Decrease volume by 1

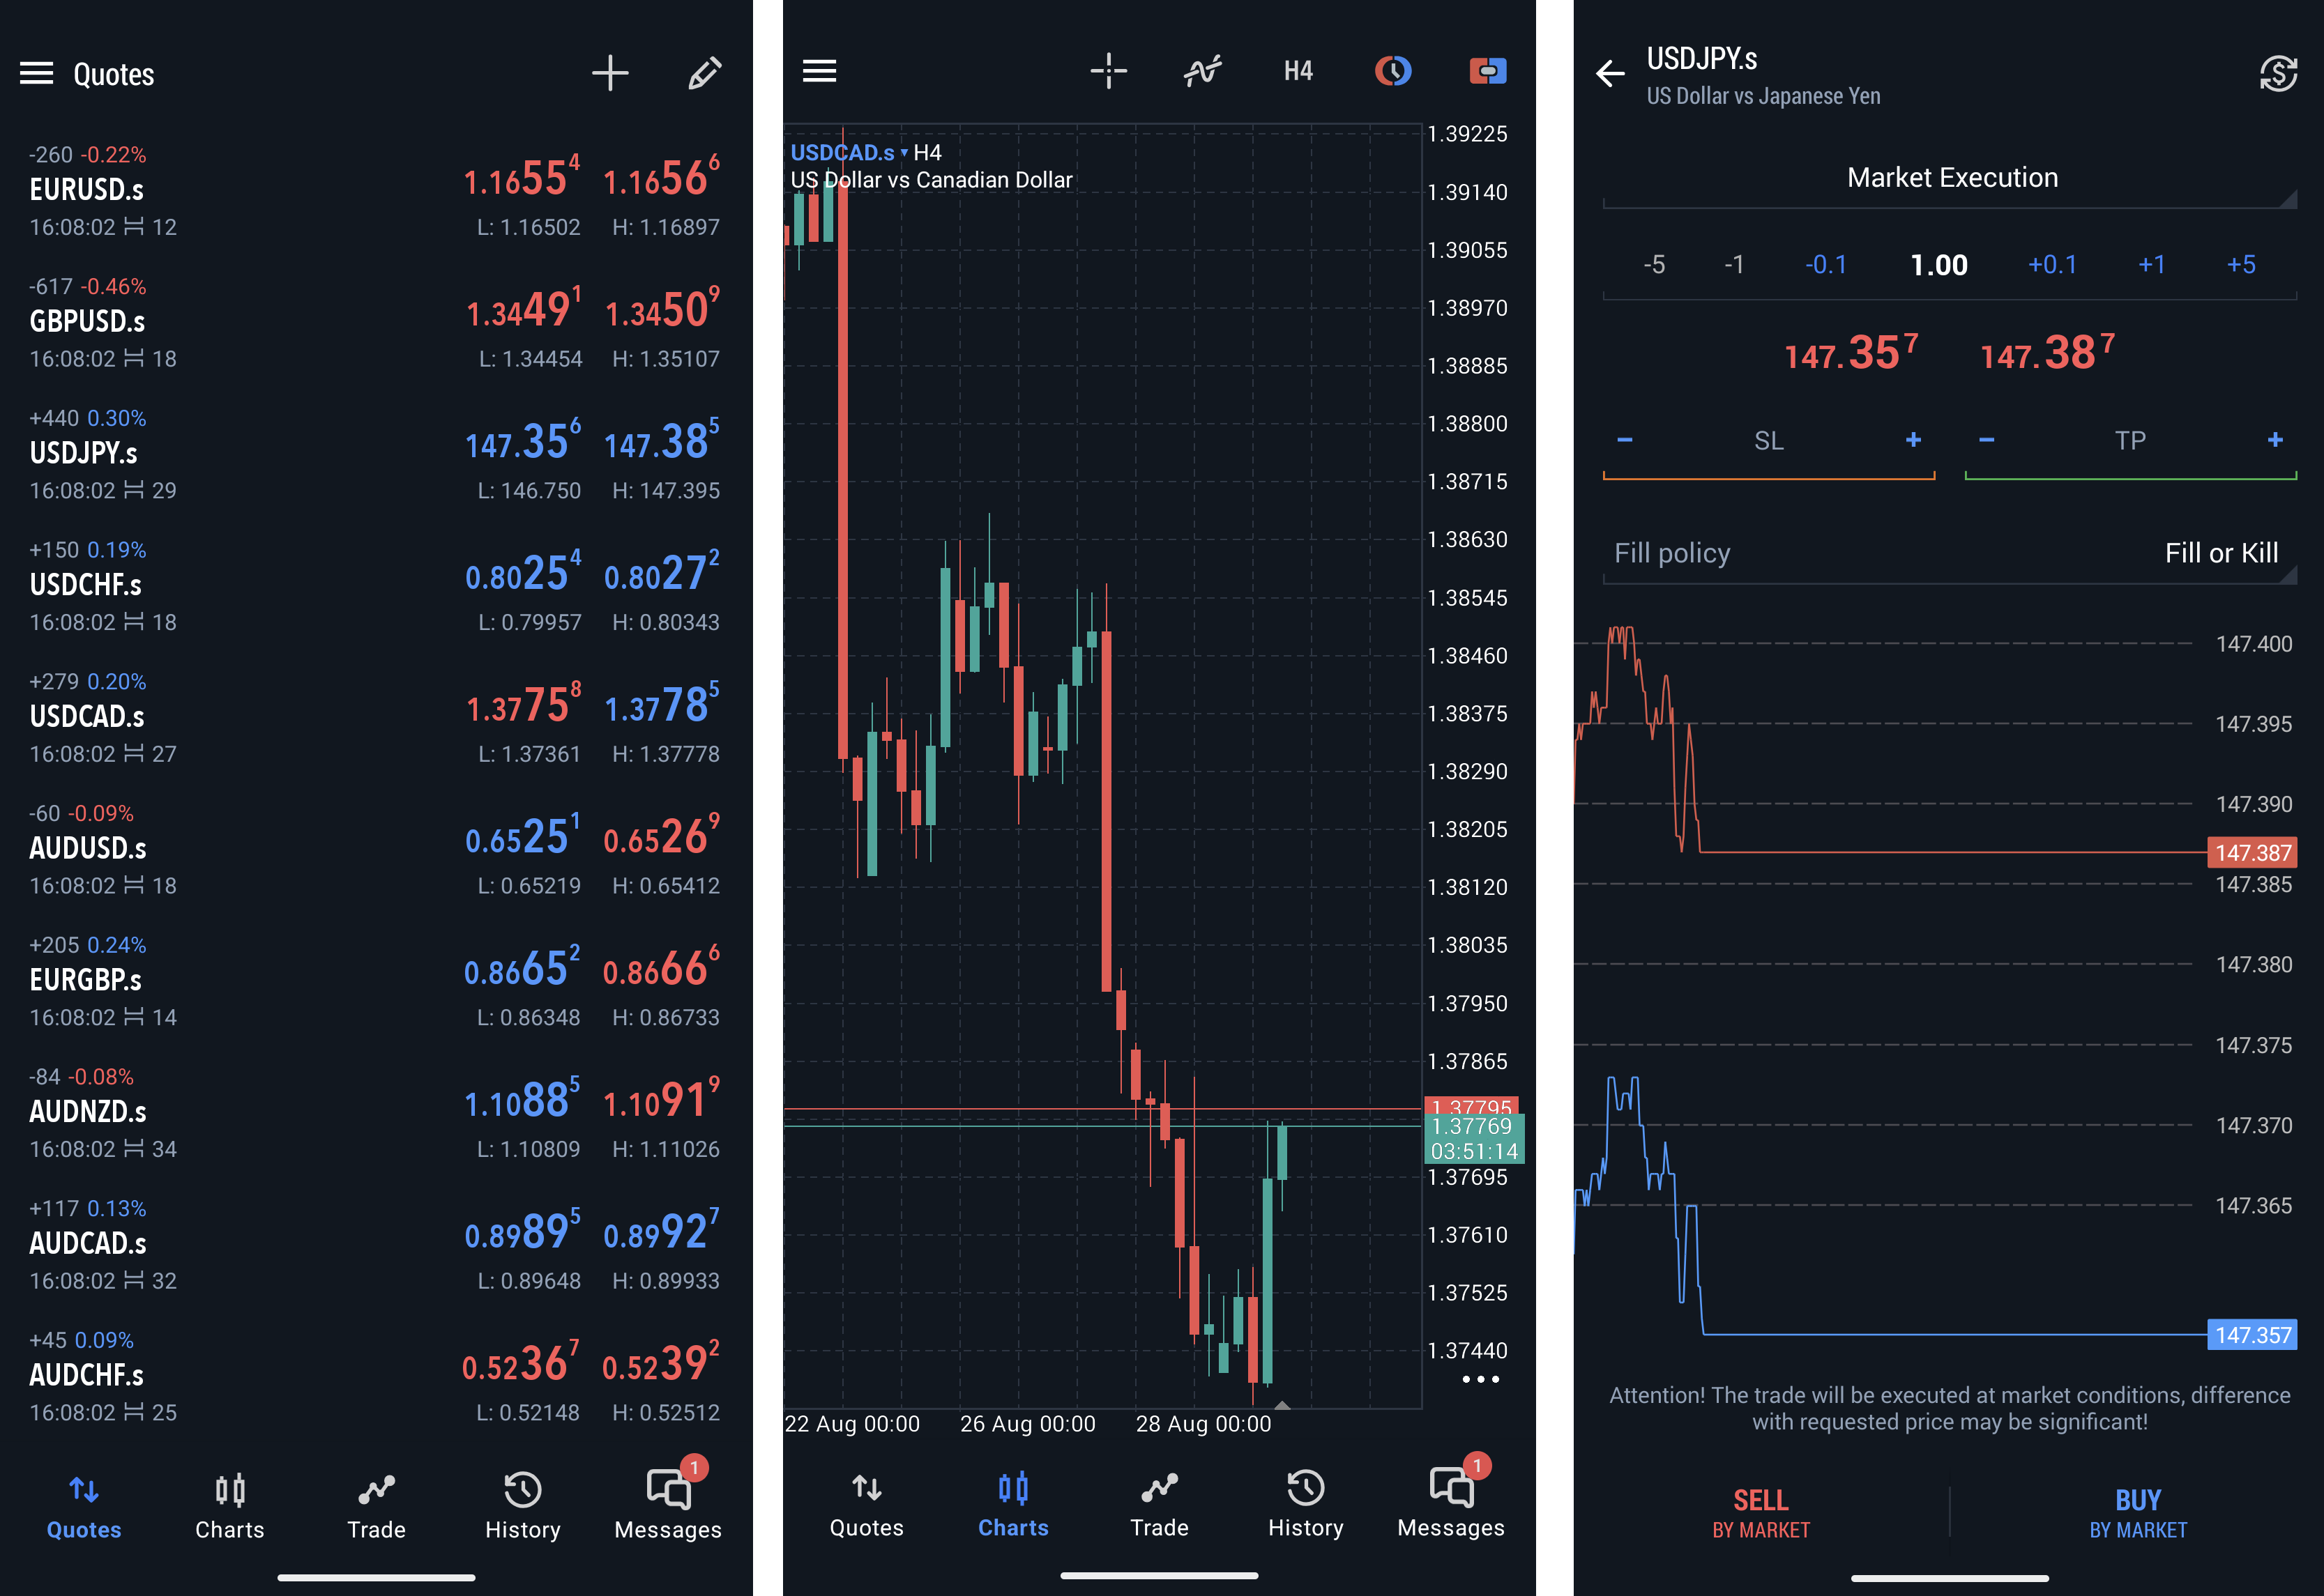click(x=1733, y=265)
